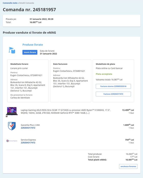Screen dimensions: 143x178
Task: Click the 759 Lei service price
Action: (129, 140)
